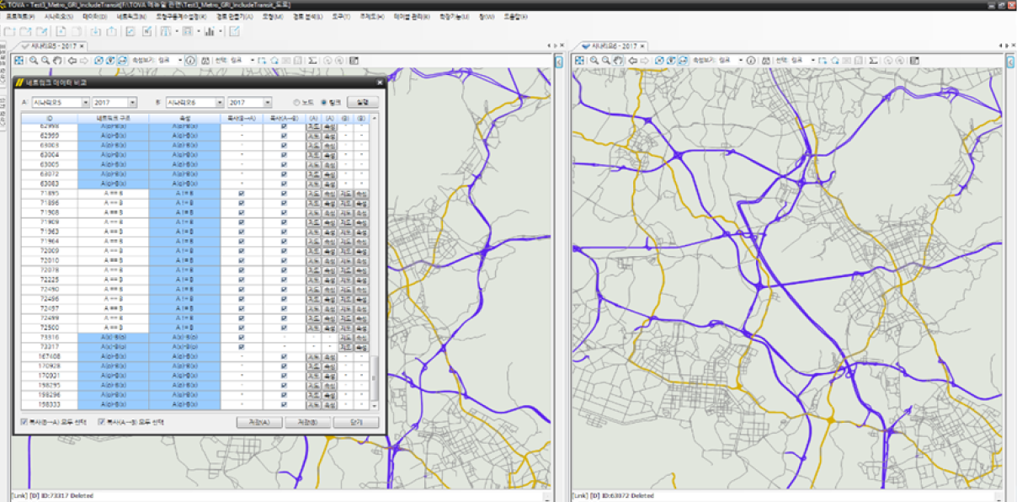The width and height of the screenshot is (1017, 502).
Task: Open the scenario A dropdown (시나리오5)
Action: pyautogui.click(x=86, y=102)
